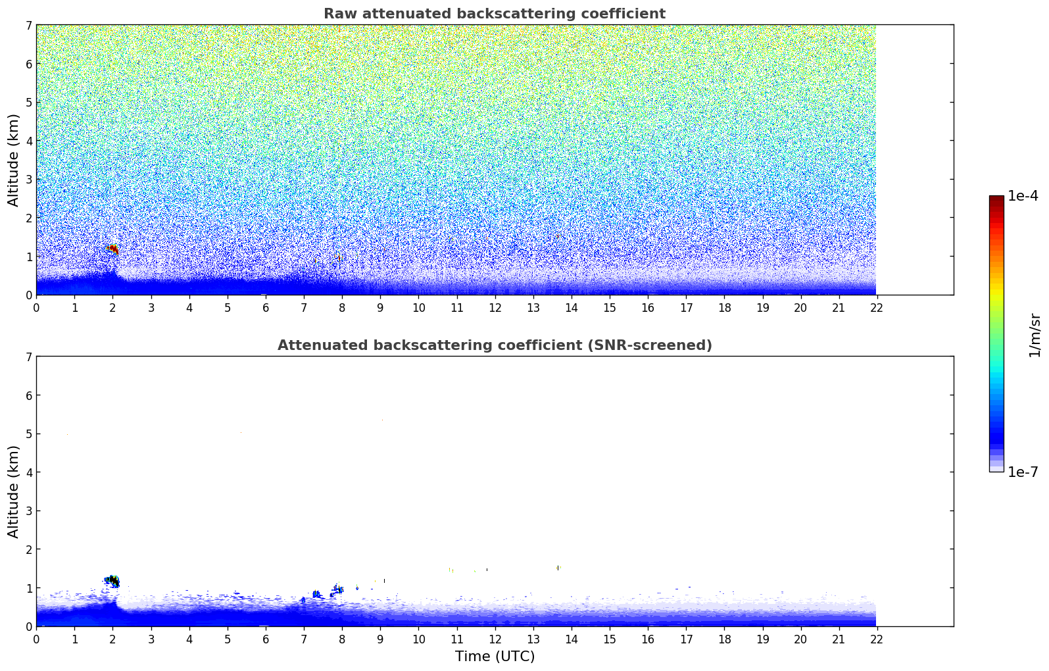Click the colorbar's "1e-7" minimum label
Viewport: 1049px width, 671px height.
click(1023, 472)
